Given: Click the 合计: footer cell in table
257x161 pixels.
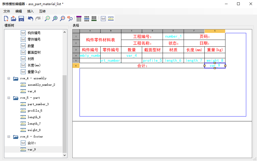Looking at the screenshot, I should click(x=142, y=66).
